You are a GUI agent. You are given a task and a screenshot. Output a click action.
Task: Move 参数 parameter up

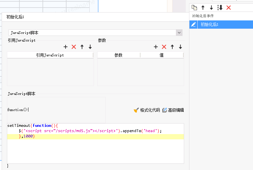coord(172,47)
